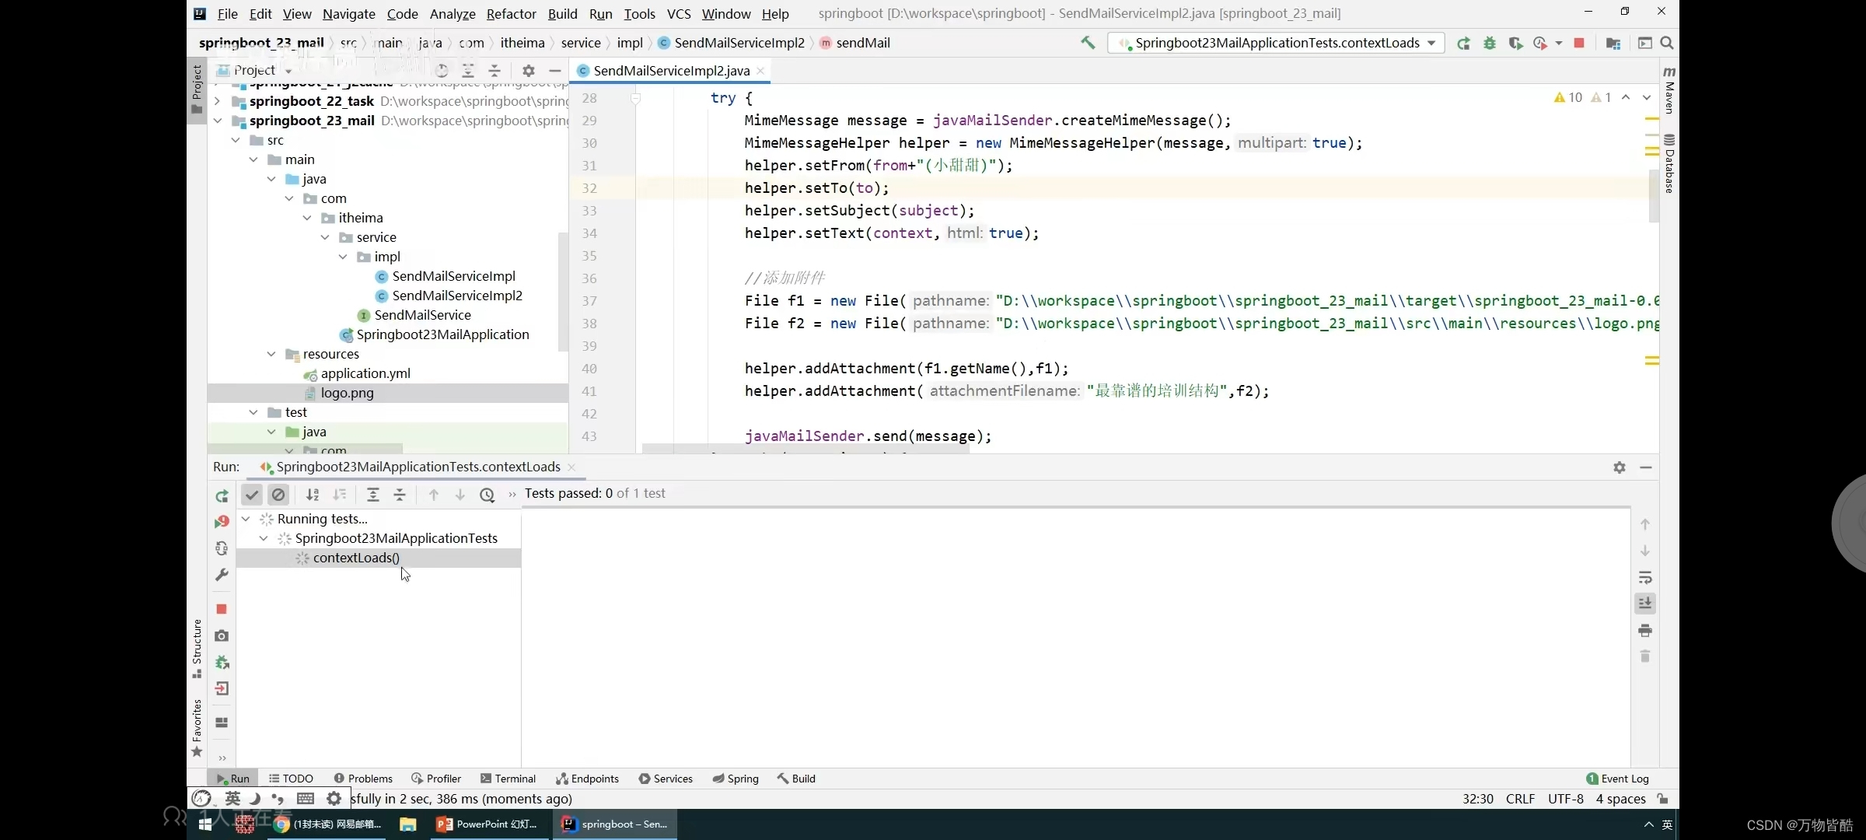Open the Problems tool window
This screenshot has width=1866, height=840.
363,779
